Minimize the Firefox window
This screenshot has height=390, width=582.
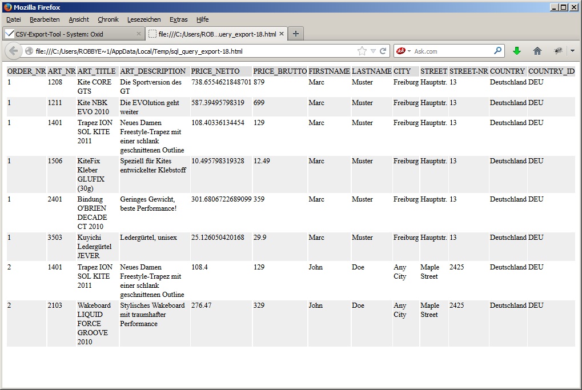(x=554, y=7)
